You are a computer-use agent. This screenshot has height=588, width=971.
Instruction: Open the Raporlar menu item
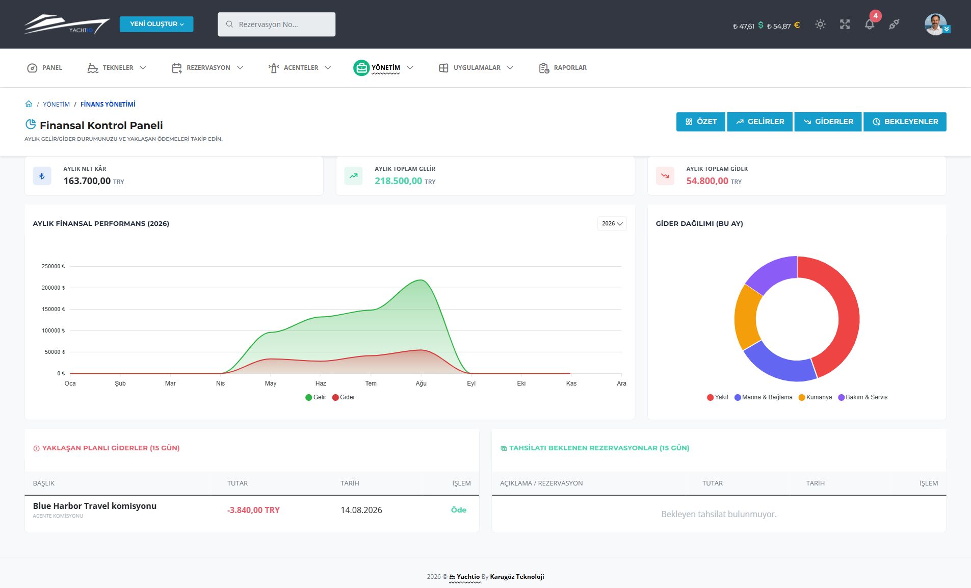[563, 68]
